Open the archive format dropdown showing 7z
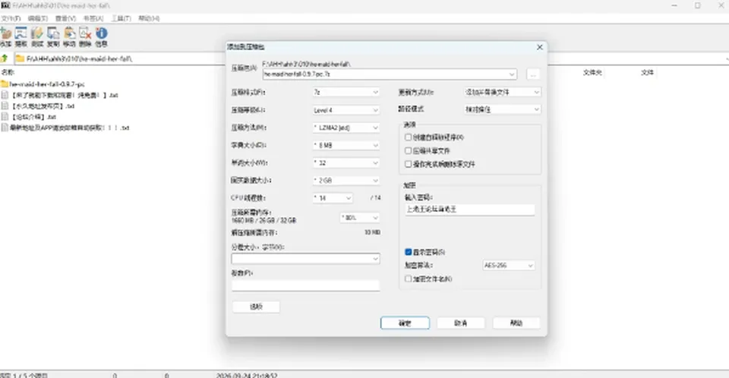Viewport: 729px width, 378px height. click(x=346, y=93)
